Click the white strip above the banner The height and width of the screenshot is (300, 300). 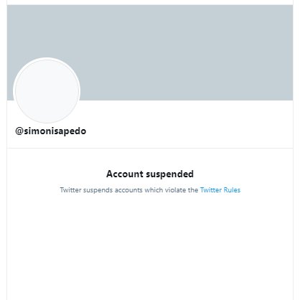150,2
